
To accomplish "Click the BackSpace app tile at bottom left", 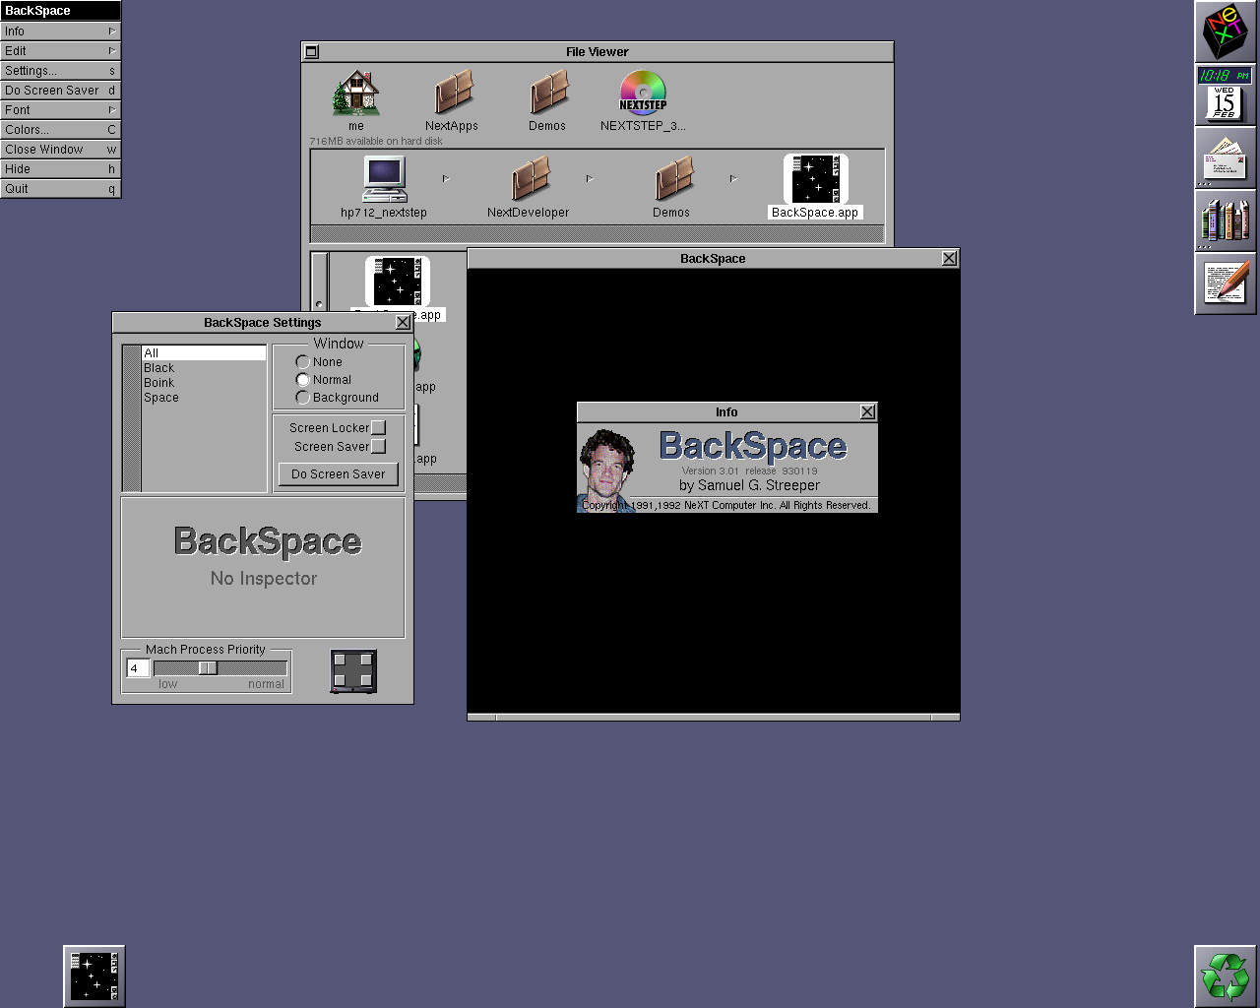I will (x=94, y=976).
